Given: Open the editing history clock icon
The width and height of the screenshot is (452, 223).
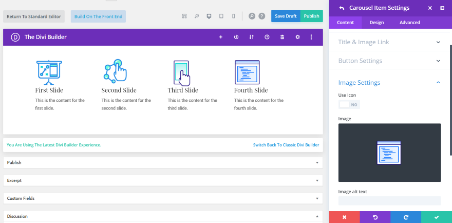Looking at the screenshot, I should [x=267, y=37].
